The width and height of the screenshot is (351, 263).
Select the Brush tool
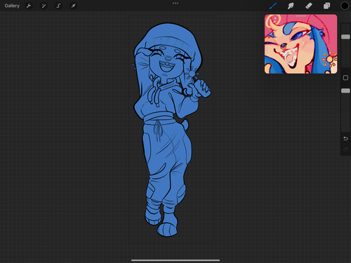coord(273,6)
